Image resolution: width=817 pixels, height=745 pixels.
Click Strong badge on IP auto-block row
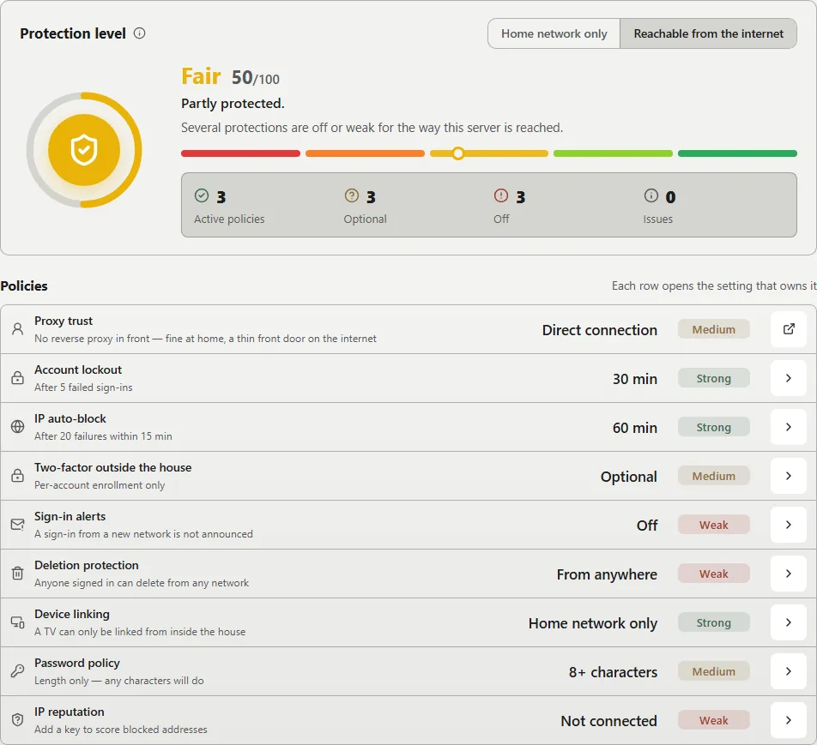click(x=713, y=428)
